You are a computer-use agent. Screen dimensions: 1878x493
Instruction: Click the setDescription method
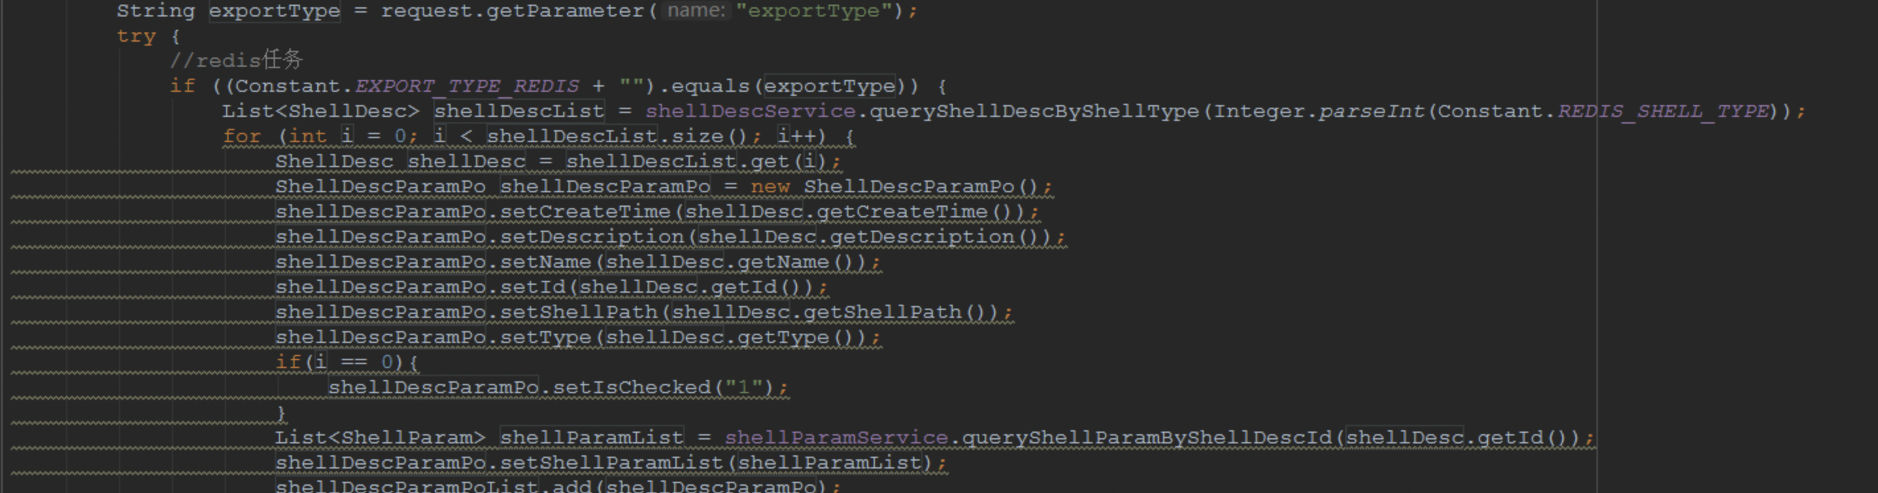click(591, 237)
